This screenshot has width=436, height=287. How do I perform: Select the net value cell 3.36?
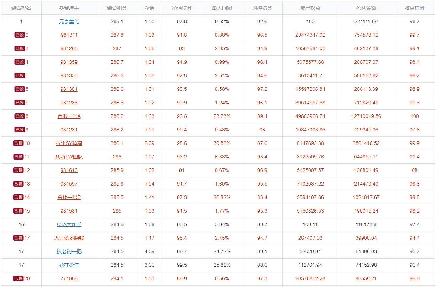click(x=149, y=265)
